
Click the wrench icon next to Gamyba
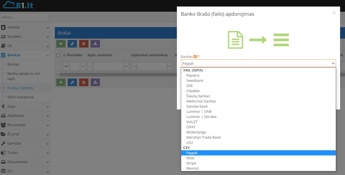(4, 143)
